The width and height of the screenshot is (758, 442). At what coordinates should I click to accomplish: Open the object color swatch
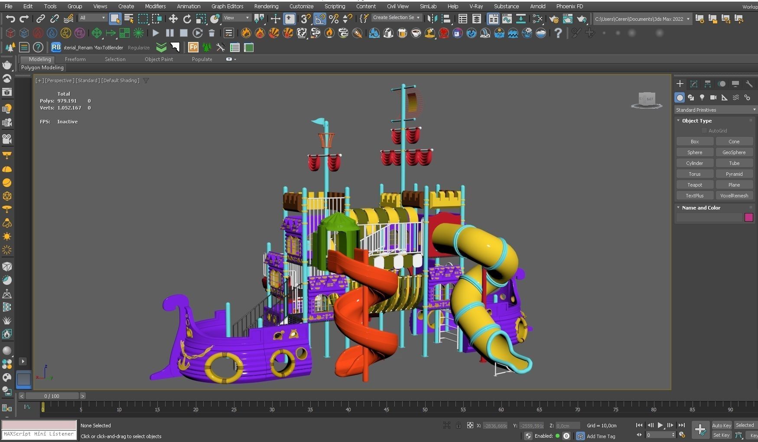tap(748, 217)
